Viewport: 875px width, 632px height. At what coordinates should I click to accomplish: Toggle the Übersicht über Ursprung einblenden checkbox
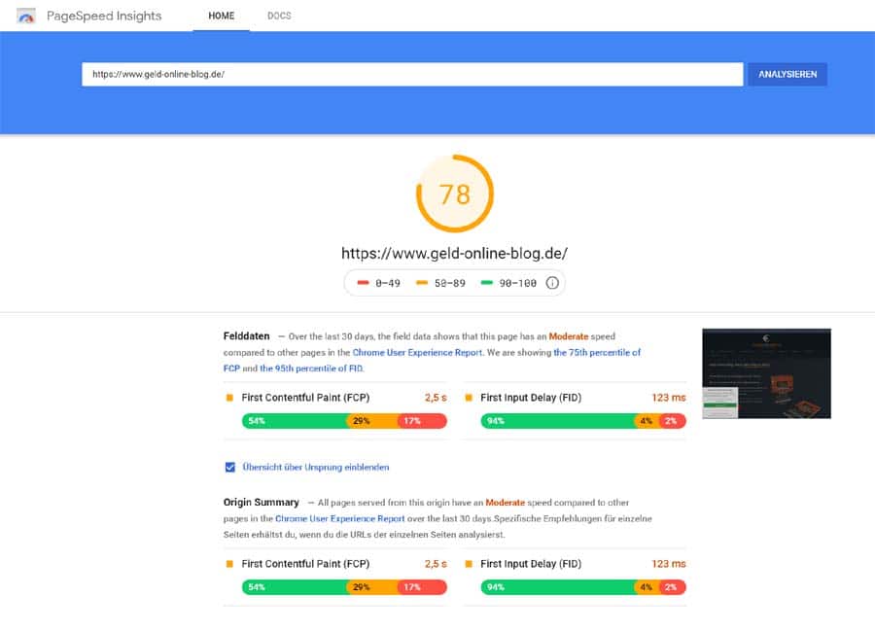coord(230,467)
